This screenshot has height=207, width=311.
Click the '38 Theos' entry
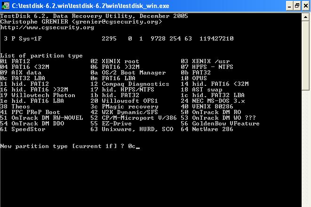15,107
